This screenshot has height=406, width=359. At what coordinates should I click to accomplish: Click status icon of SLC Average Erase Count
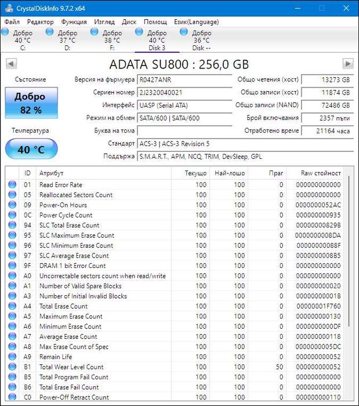coord(12,255)
